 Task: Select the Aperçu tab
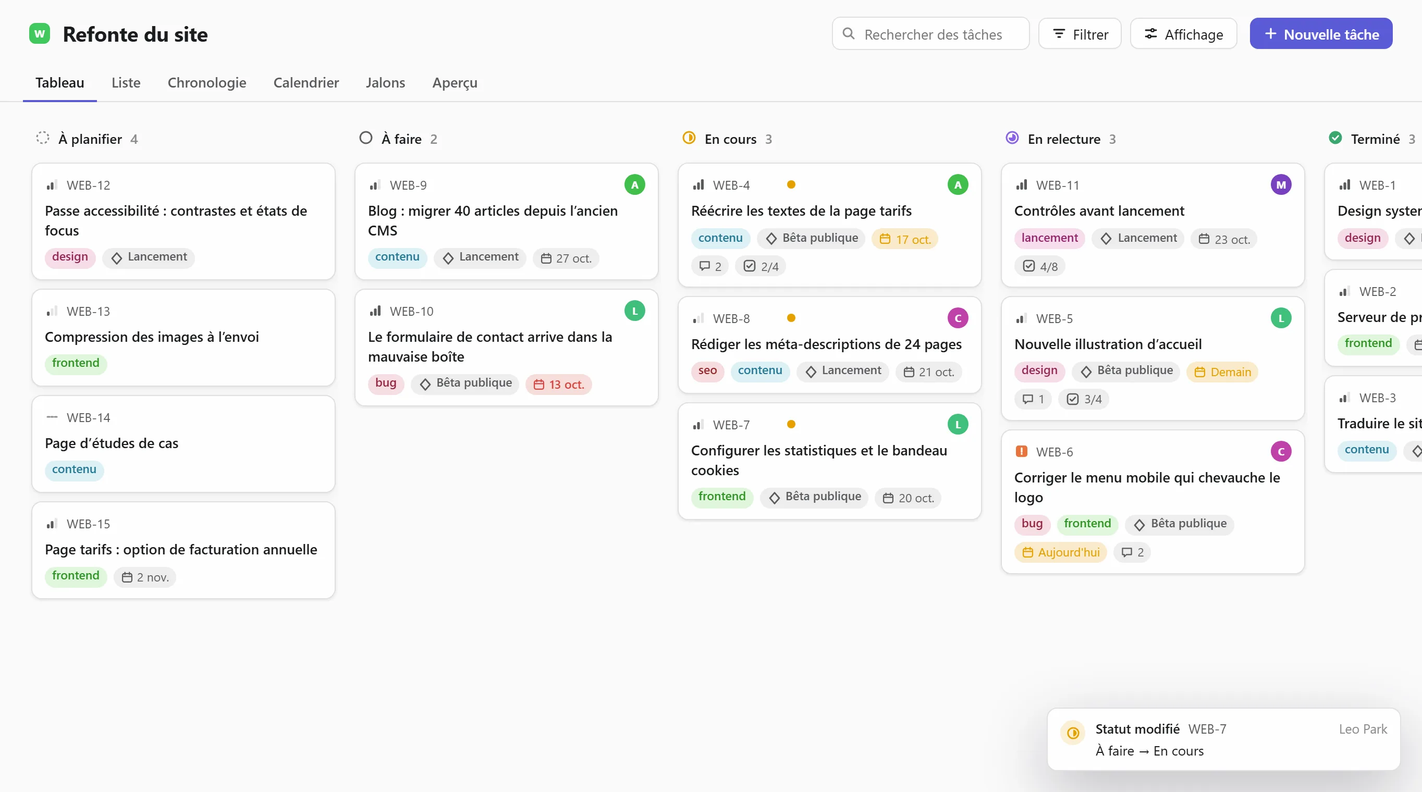point(455,83)
